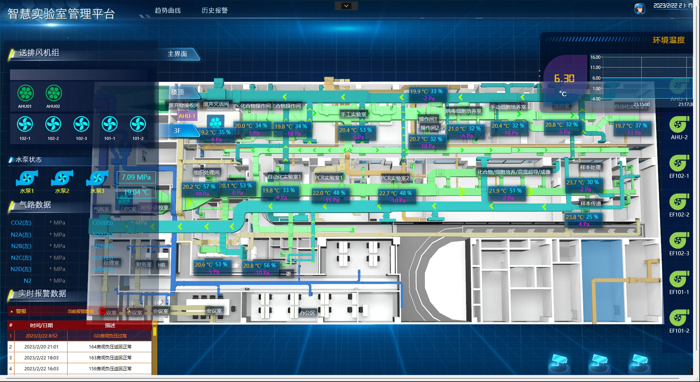
Task: Click the 7.09 MPa pressure value box
Action: pos(136,177)
